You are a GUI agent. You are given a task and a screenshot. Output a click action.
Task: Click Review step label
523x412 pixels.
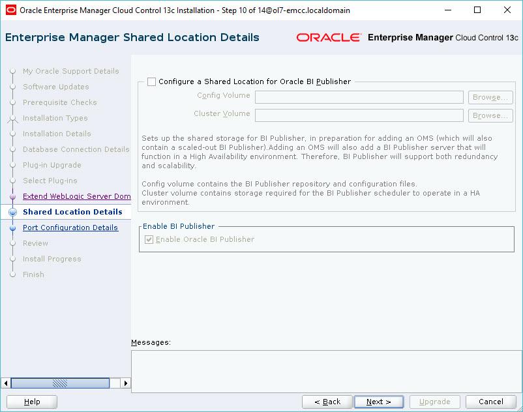(x=35, y=243)
